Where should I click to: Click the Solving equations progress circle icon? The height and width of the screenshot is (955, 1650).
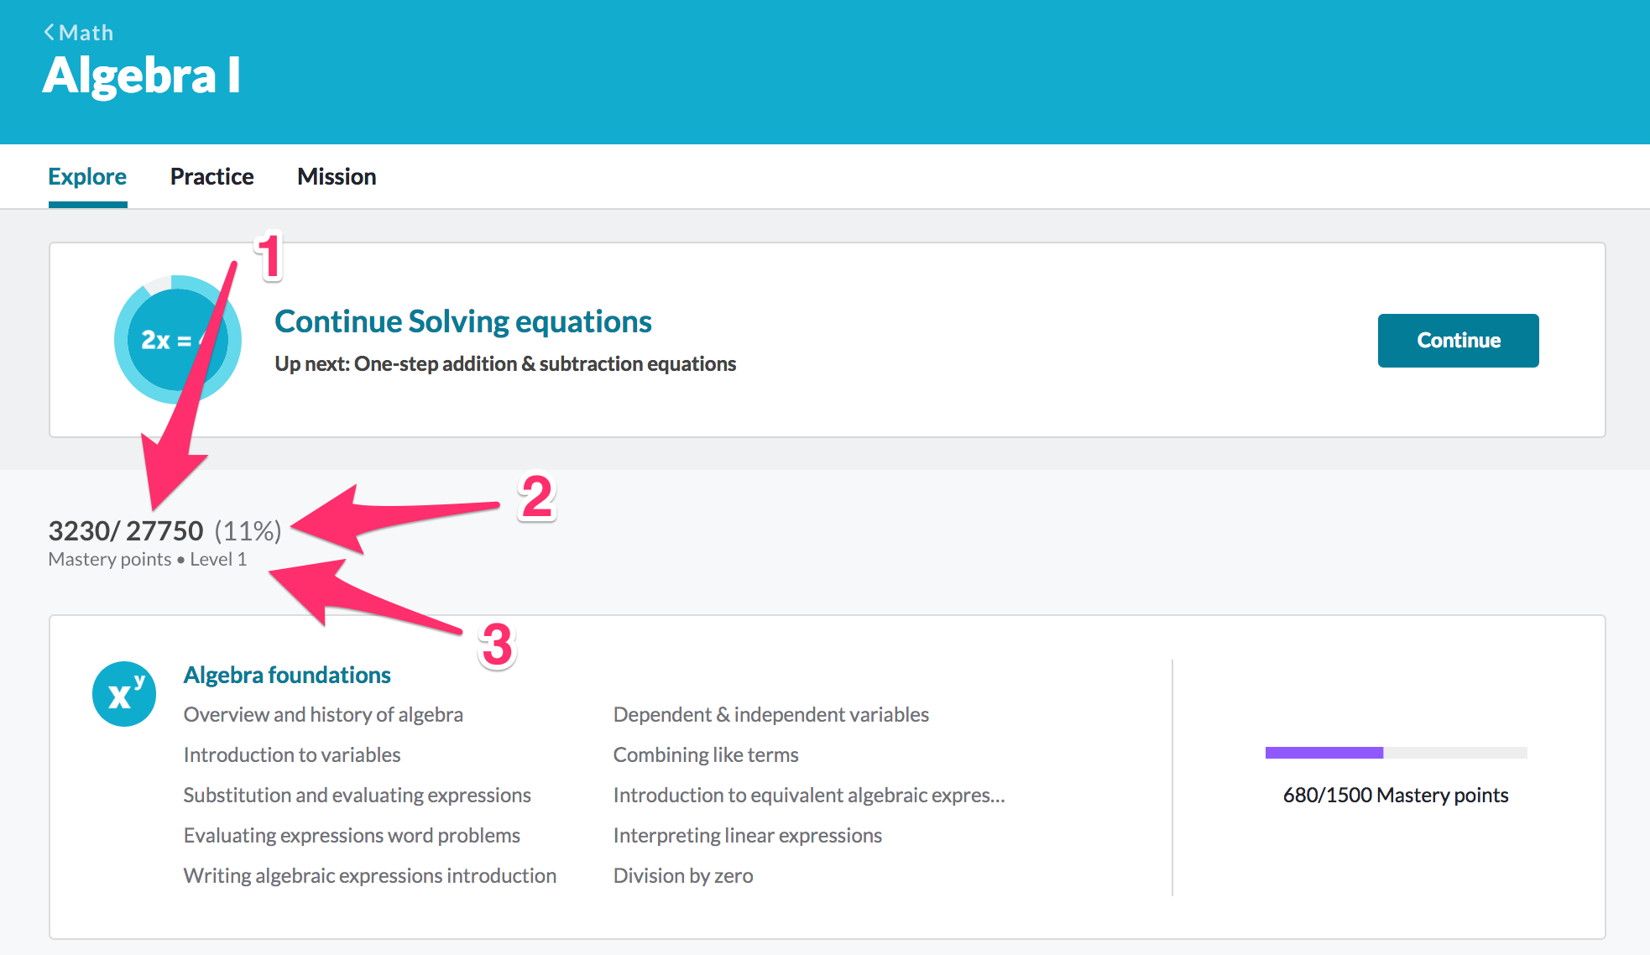click(x=177, y=340)
